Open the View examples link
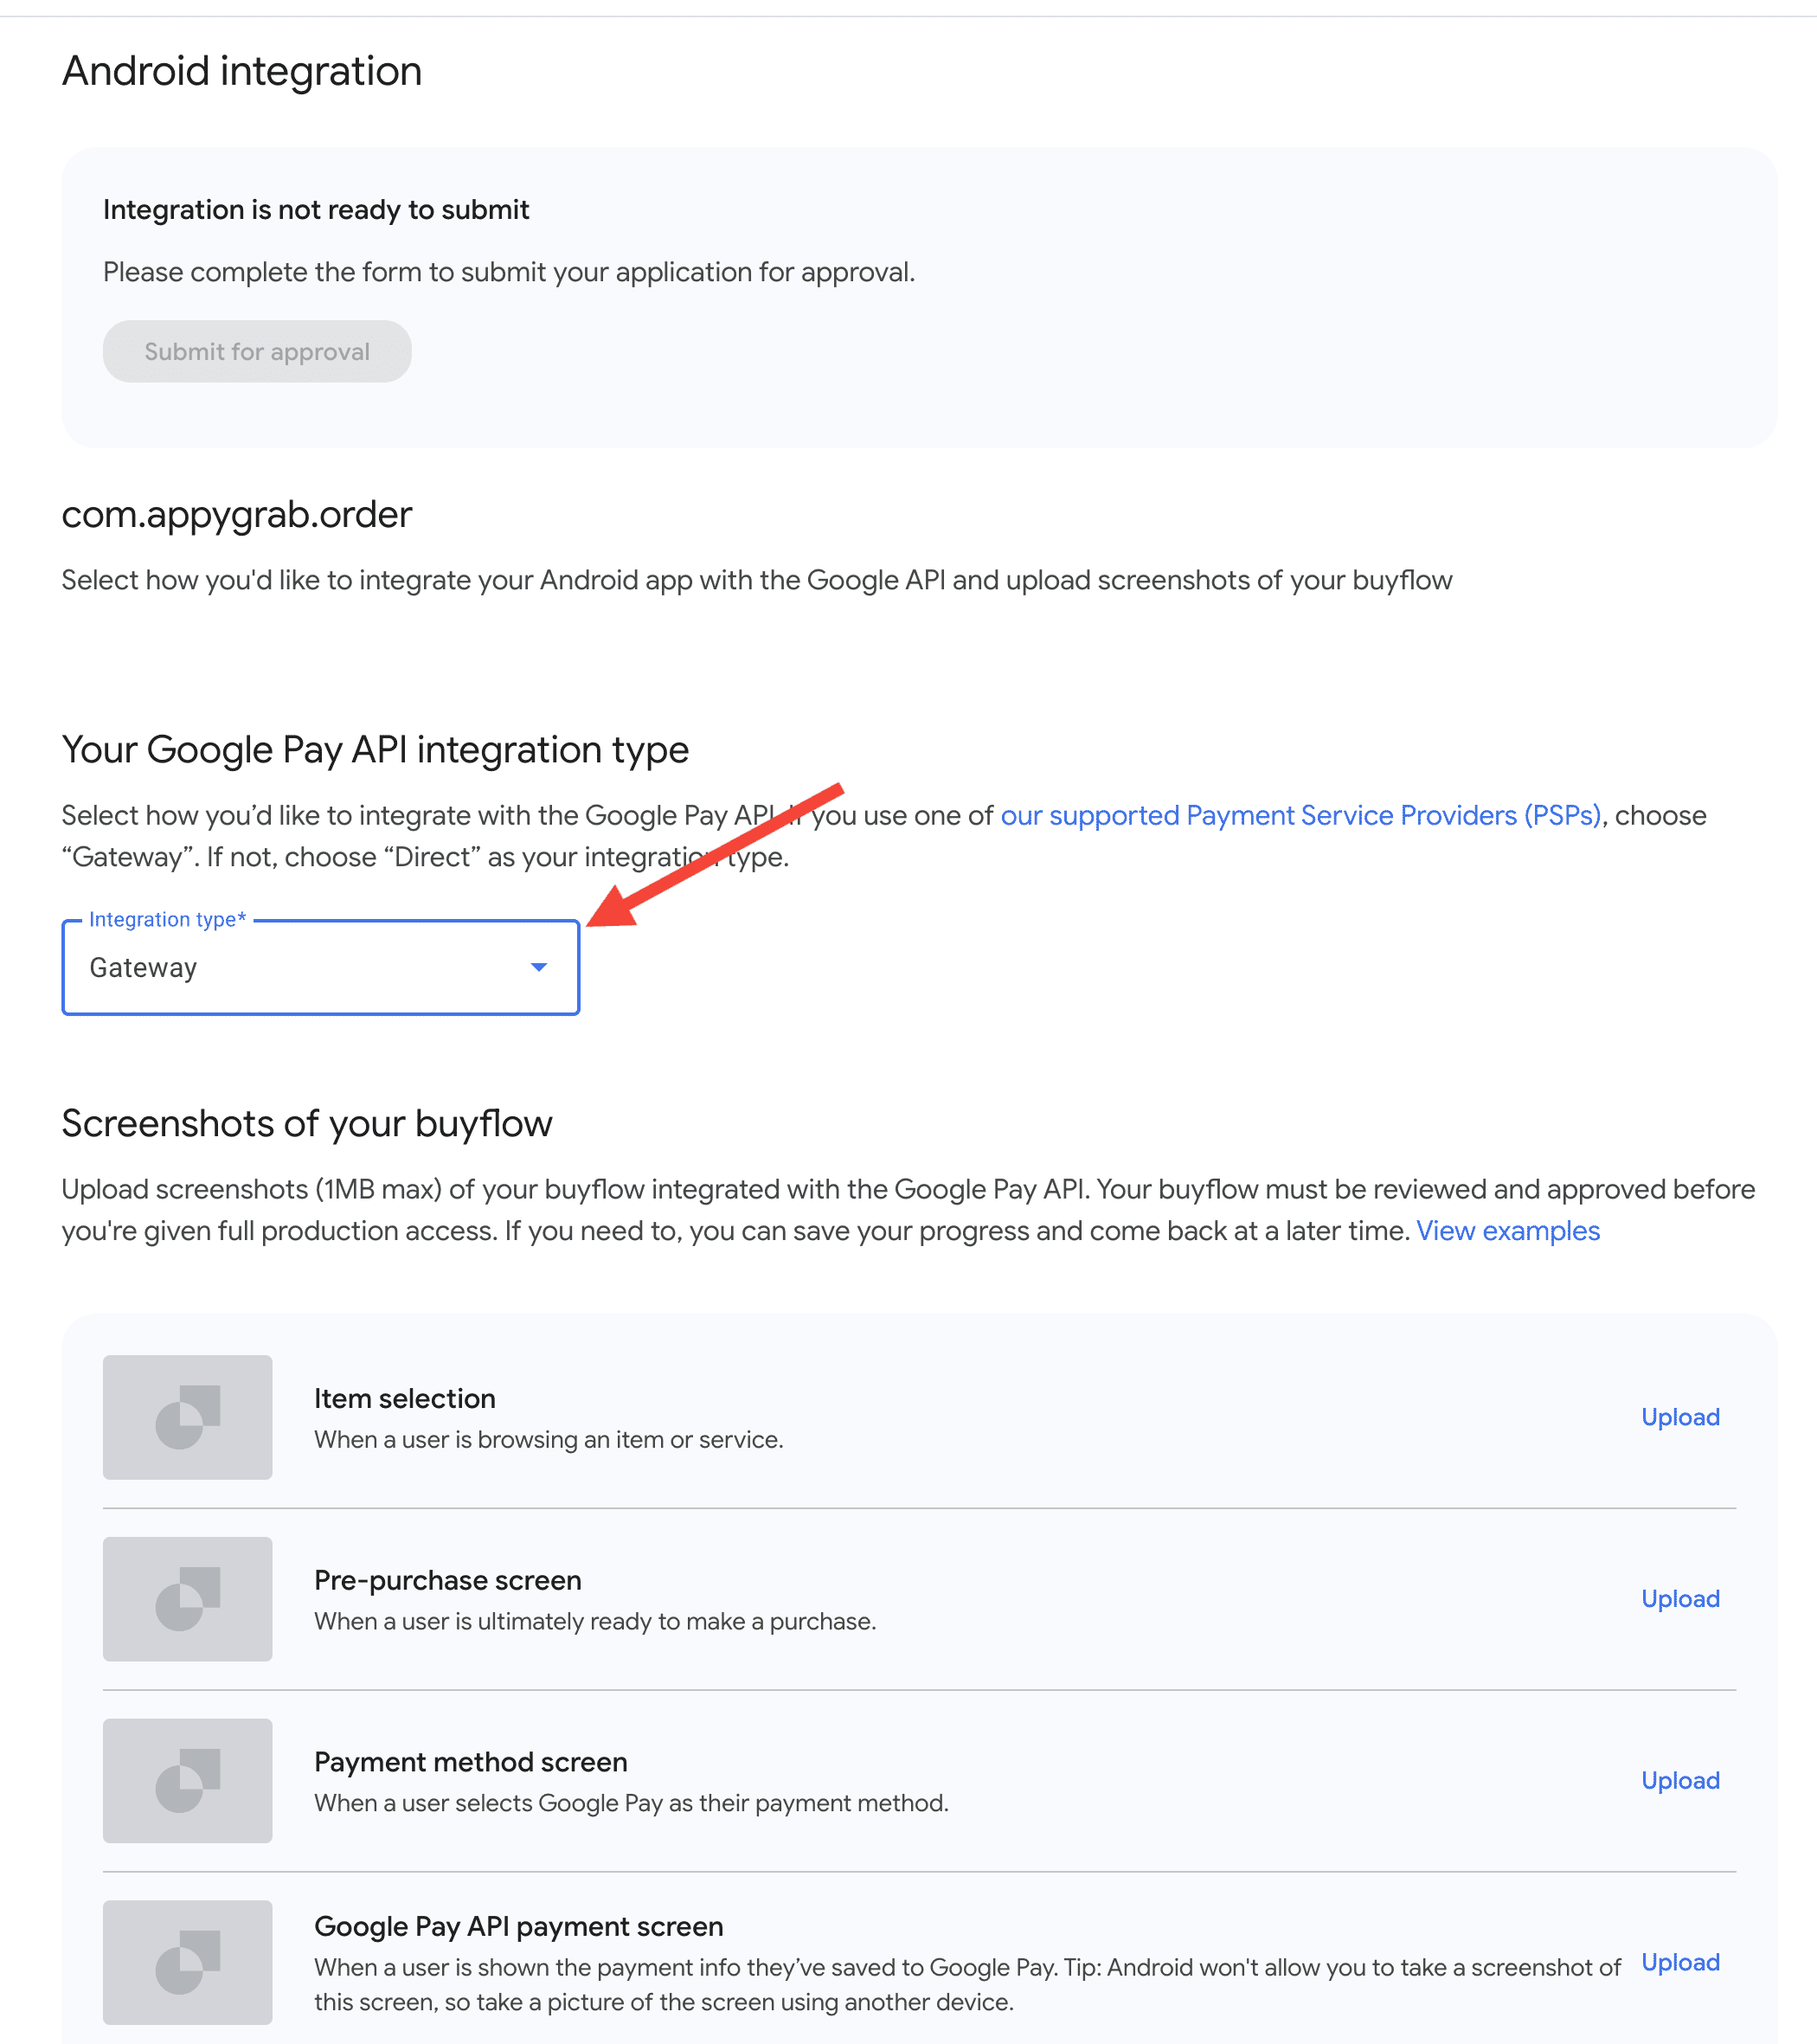 tap(1508, 1230)
